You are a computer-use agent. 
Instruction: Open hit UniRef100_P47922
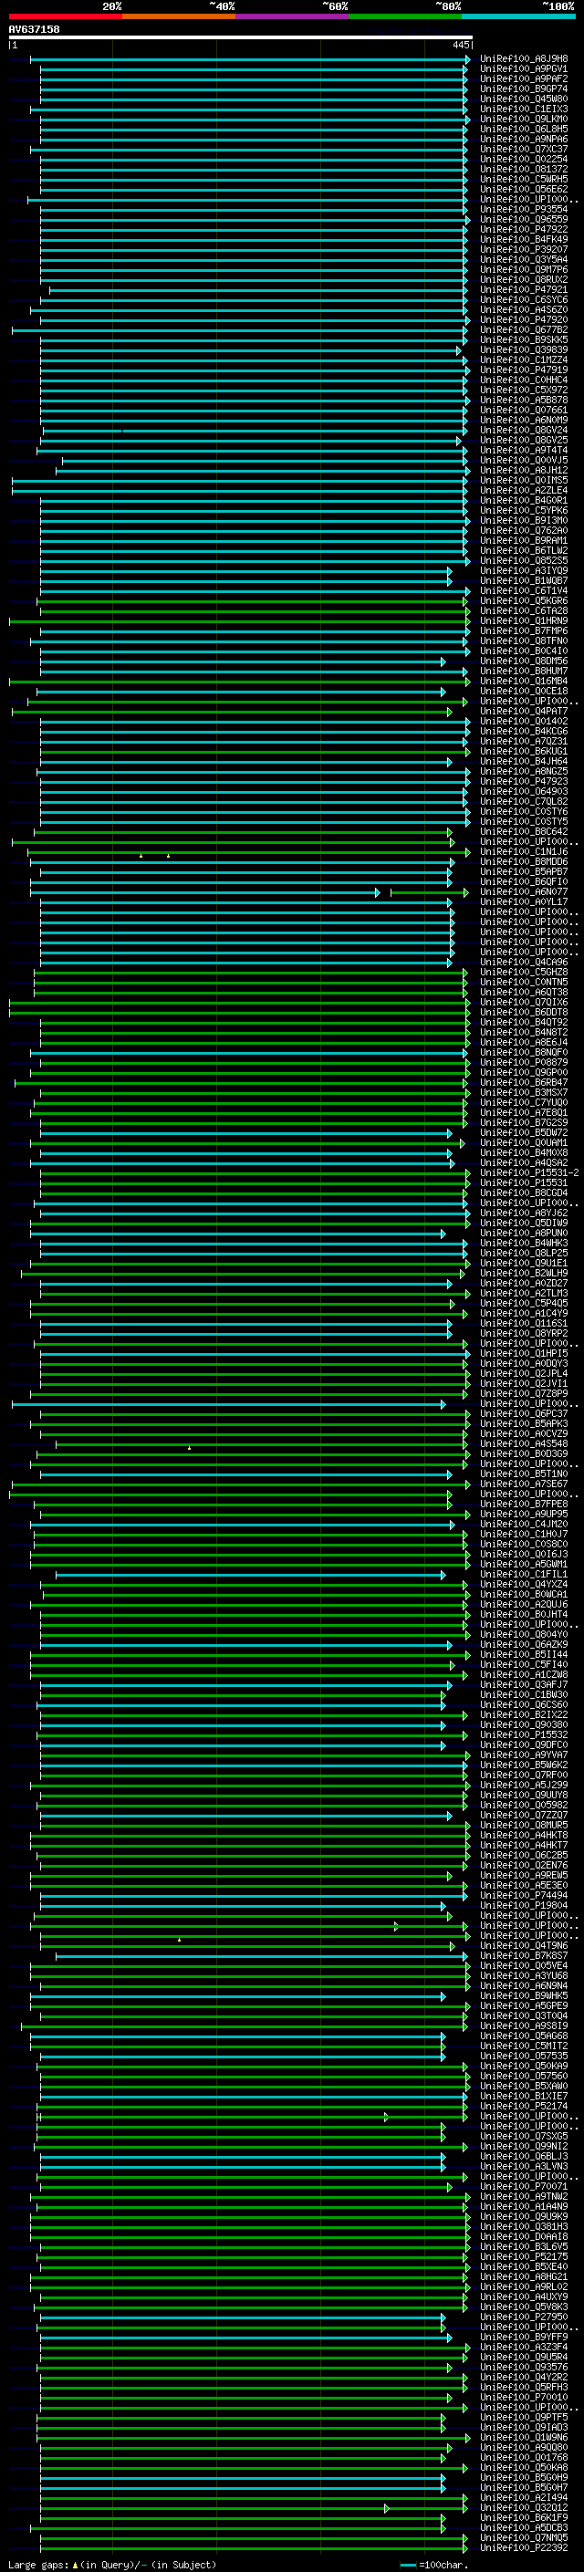point(524,230)
